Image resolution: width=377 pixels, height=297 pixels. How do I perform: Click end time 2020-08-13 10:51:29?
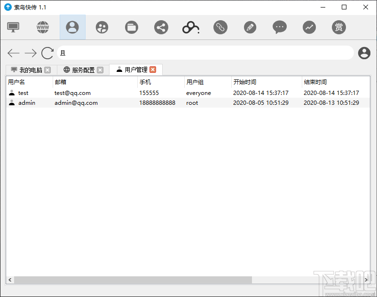pos(331,103)
